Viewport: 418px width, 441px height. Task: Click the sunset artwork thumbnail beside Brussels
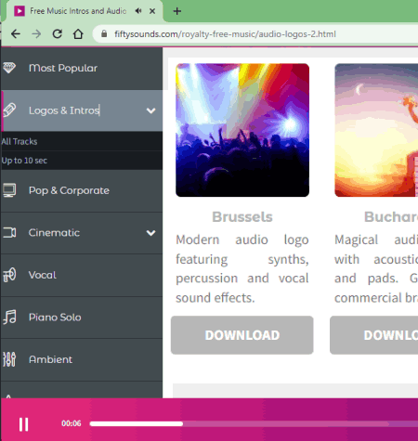(376, 130)
